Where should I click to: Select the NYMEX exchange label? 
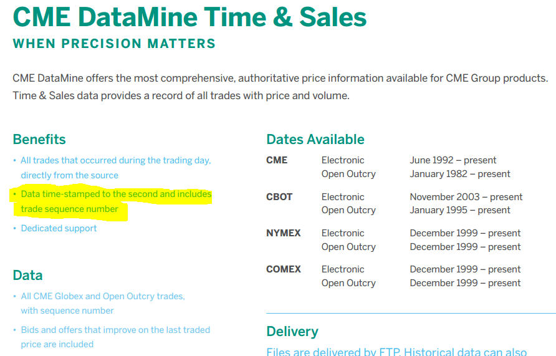tap(284, 233)
